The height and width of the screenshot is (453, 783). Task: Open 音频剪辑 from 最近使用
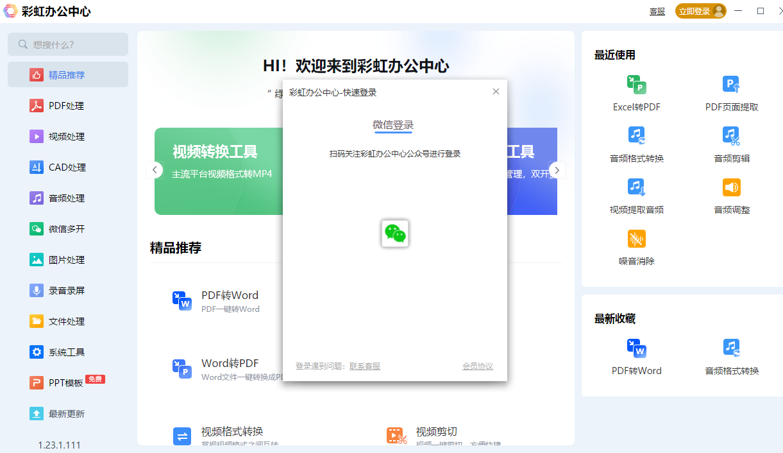tap(732, 144)
